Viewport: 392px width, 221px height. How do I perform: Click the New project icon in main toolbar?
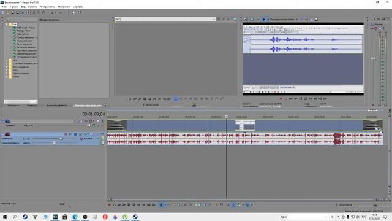(x=2, y=12)
